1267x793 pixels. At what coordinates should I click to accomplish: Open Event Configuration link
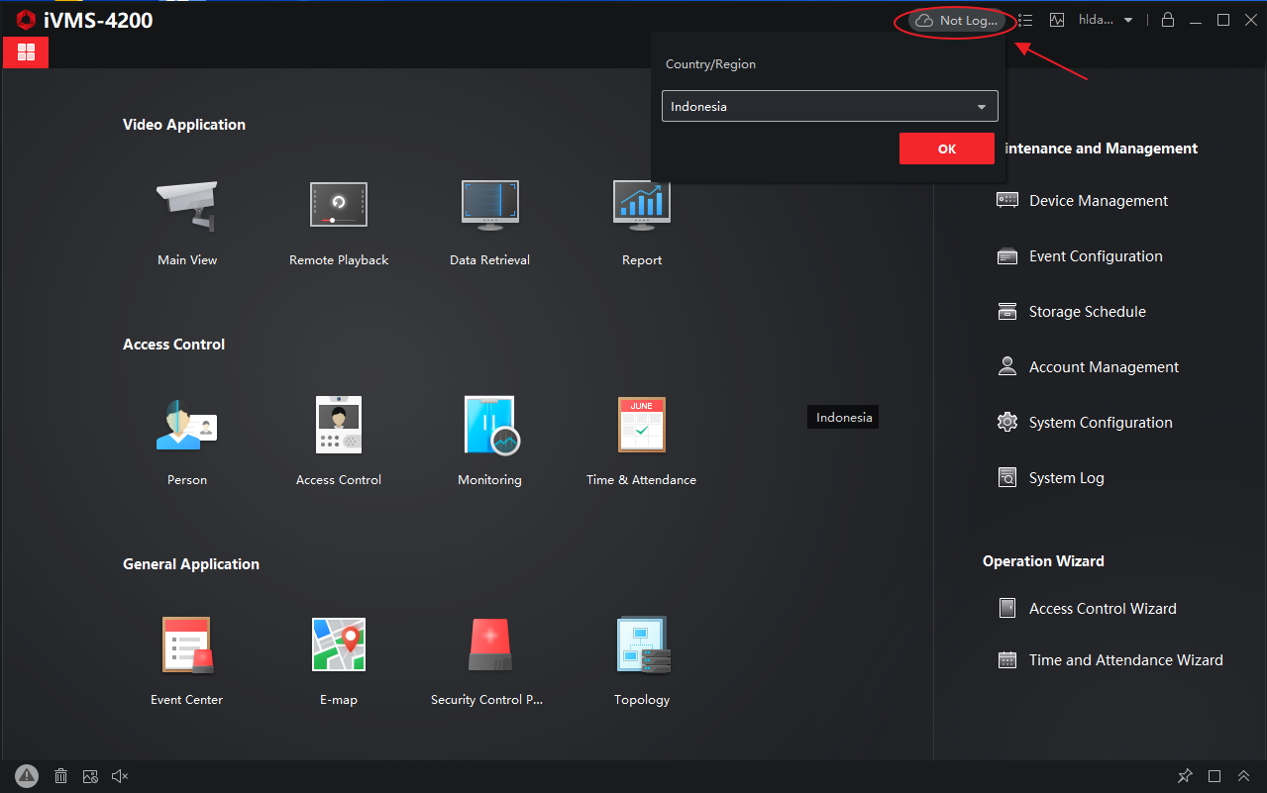[x=1096, y=256]
